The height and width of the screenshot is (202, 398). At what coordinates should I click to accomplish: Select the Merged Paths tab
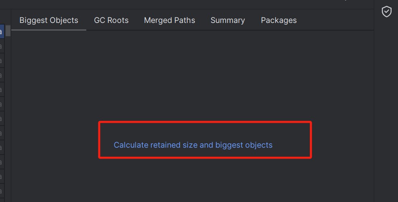(x=169, y=20)
